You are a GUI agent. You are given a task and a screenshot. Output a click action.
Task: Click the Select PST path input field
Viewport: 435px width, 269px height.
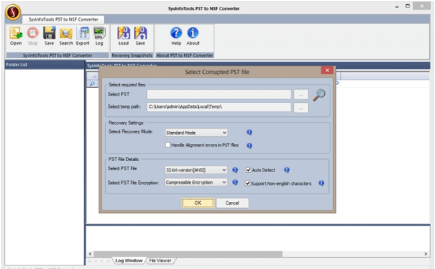pos(219,95)
